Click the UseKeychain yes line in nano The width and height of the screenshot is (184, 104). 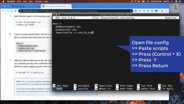tap(66, 29)
